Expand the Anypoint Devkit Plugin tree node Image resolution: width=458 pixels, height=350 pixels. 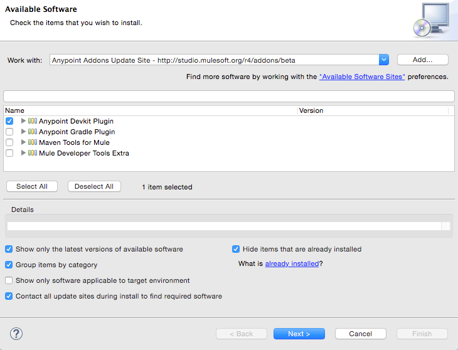pyautogui.click(x=23, y=121)
